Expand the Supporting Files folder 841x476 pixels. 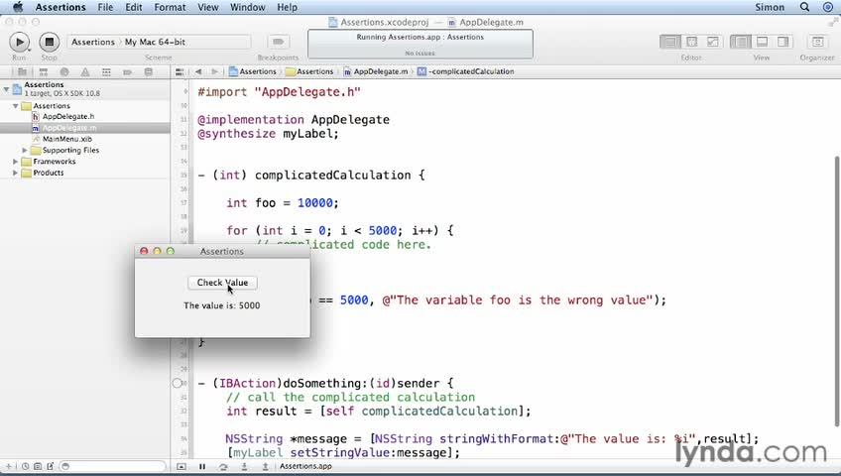pos(25,150)
